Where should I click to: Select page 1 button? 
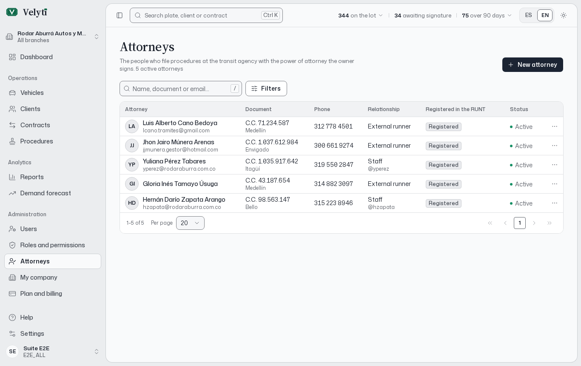point(520,223)
